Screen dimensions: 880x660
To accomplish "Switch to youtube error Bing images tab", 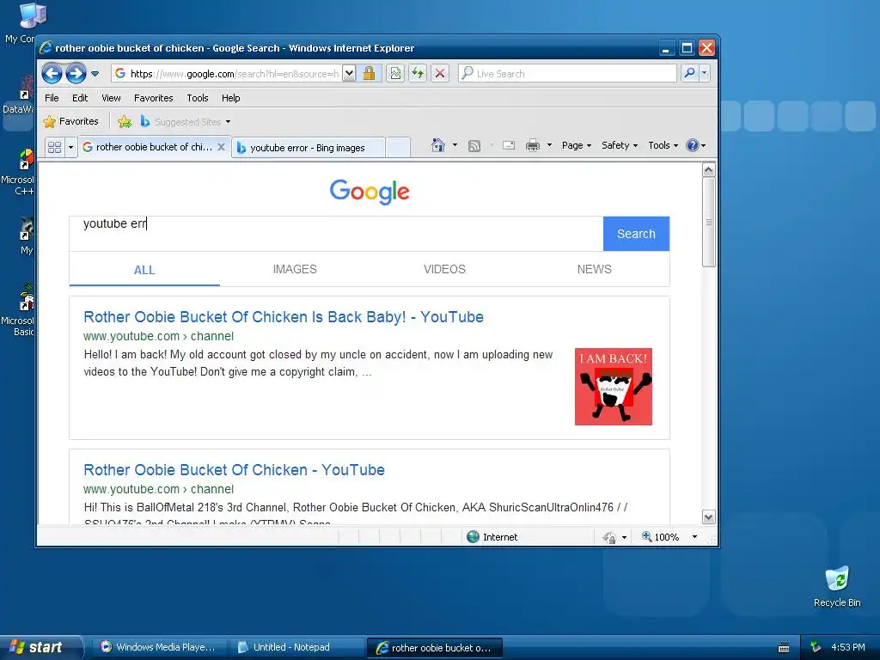I will click(x=309, y=148).
